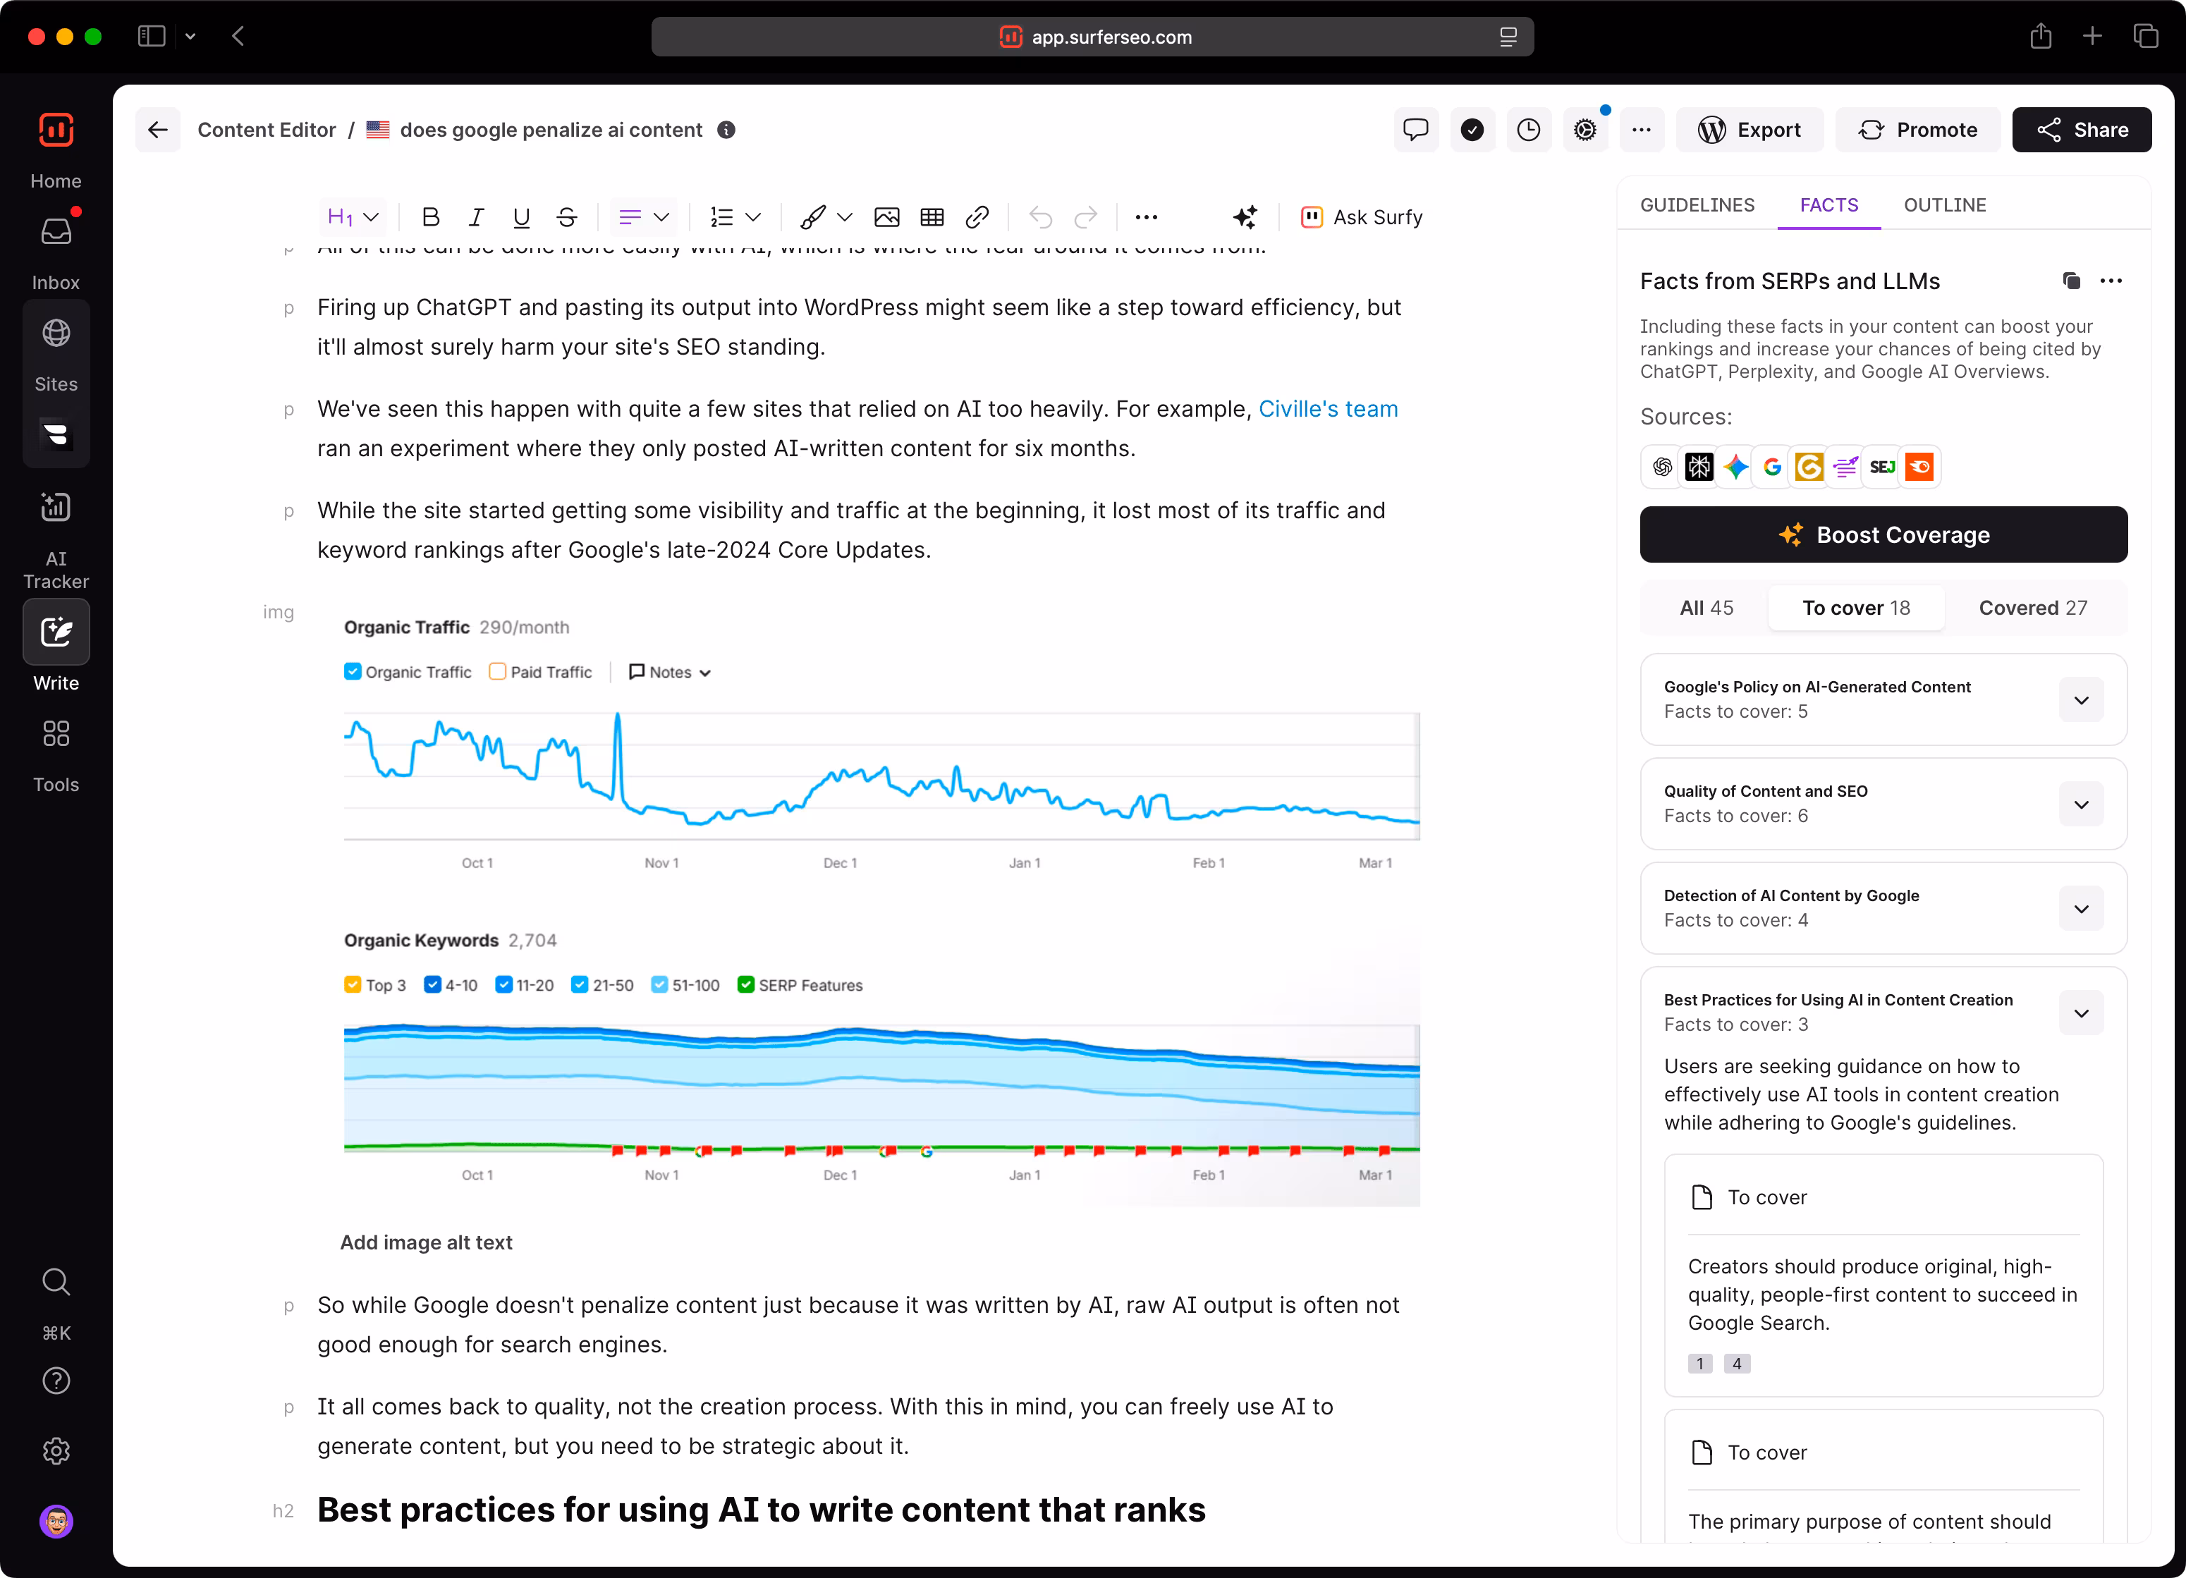The height and width of the screenshot is (1578, 2186).
Task: Switch to the OUTLINE tab
Action: pyautogui.click(x=1944, y=205)
